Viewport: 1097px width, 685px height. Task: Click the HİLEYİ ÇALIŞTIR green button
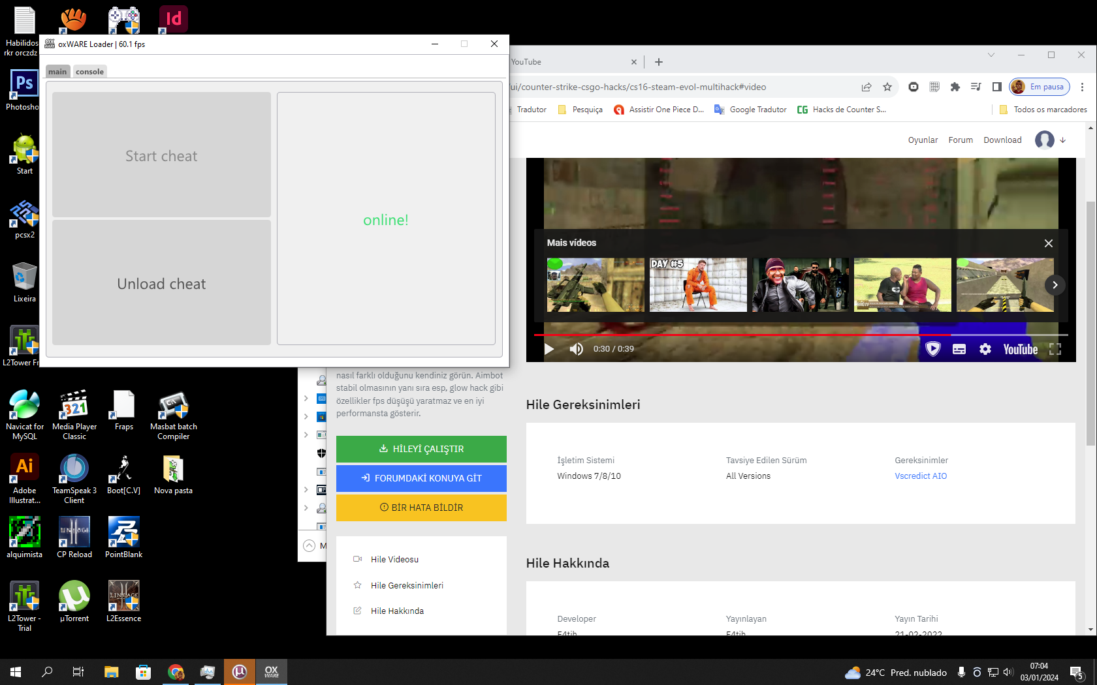[x=421, y=449]
